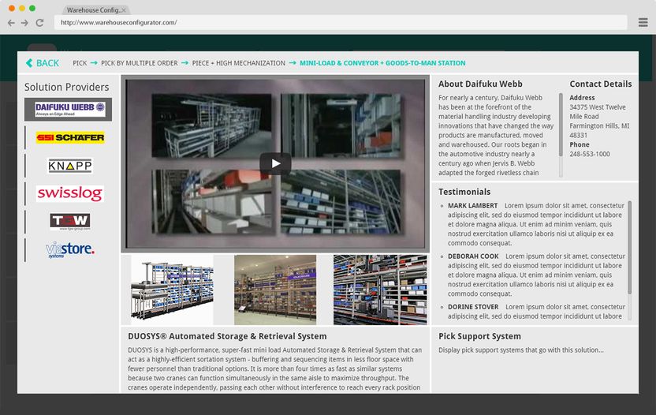
Task: Go back using the BACK arrow
Action: point(43,63)
